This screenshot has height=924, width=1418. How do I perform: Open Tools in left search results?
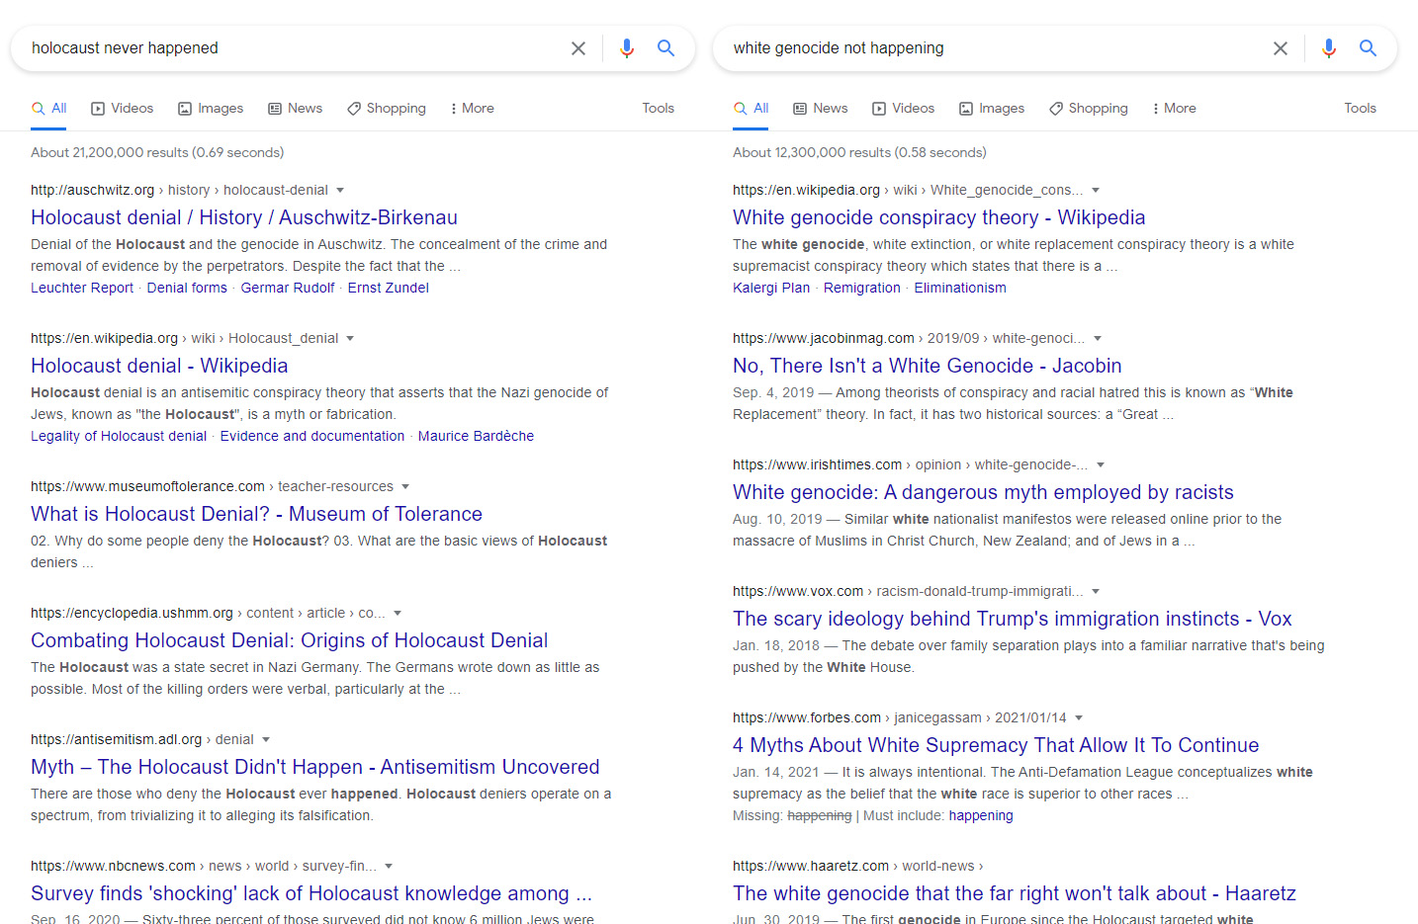click(x=659, y=109)
